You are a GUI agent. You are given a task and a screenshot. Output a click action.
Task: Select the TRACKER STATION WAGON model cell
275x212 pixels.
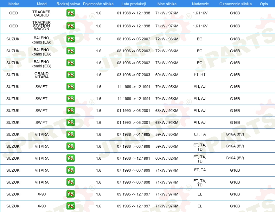[41, 26]
